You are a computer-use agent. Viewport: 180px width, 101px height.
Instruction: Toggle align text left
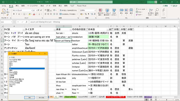coord(46,14)
